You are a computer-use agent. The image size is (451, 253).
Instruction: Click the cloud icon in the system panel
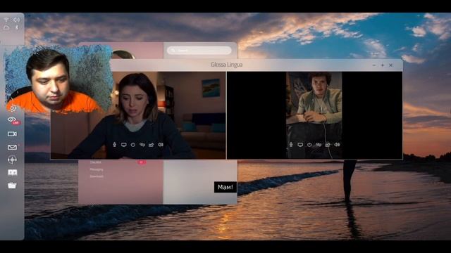click(x=6, y=27)
